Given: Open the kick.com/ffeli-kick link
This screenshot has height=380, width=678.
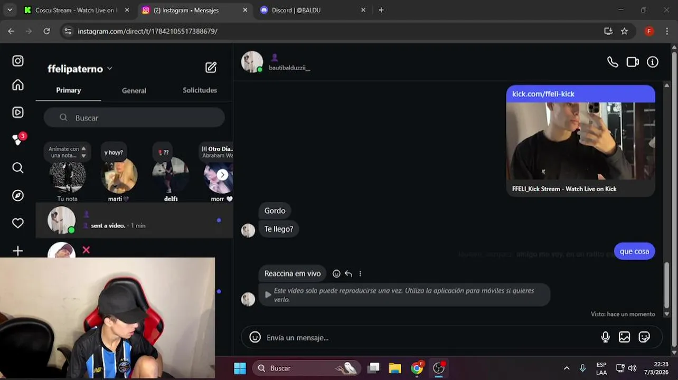Looking at the screenshot, I should pyautogui.click(x=543, y=94).
